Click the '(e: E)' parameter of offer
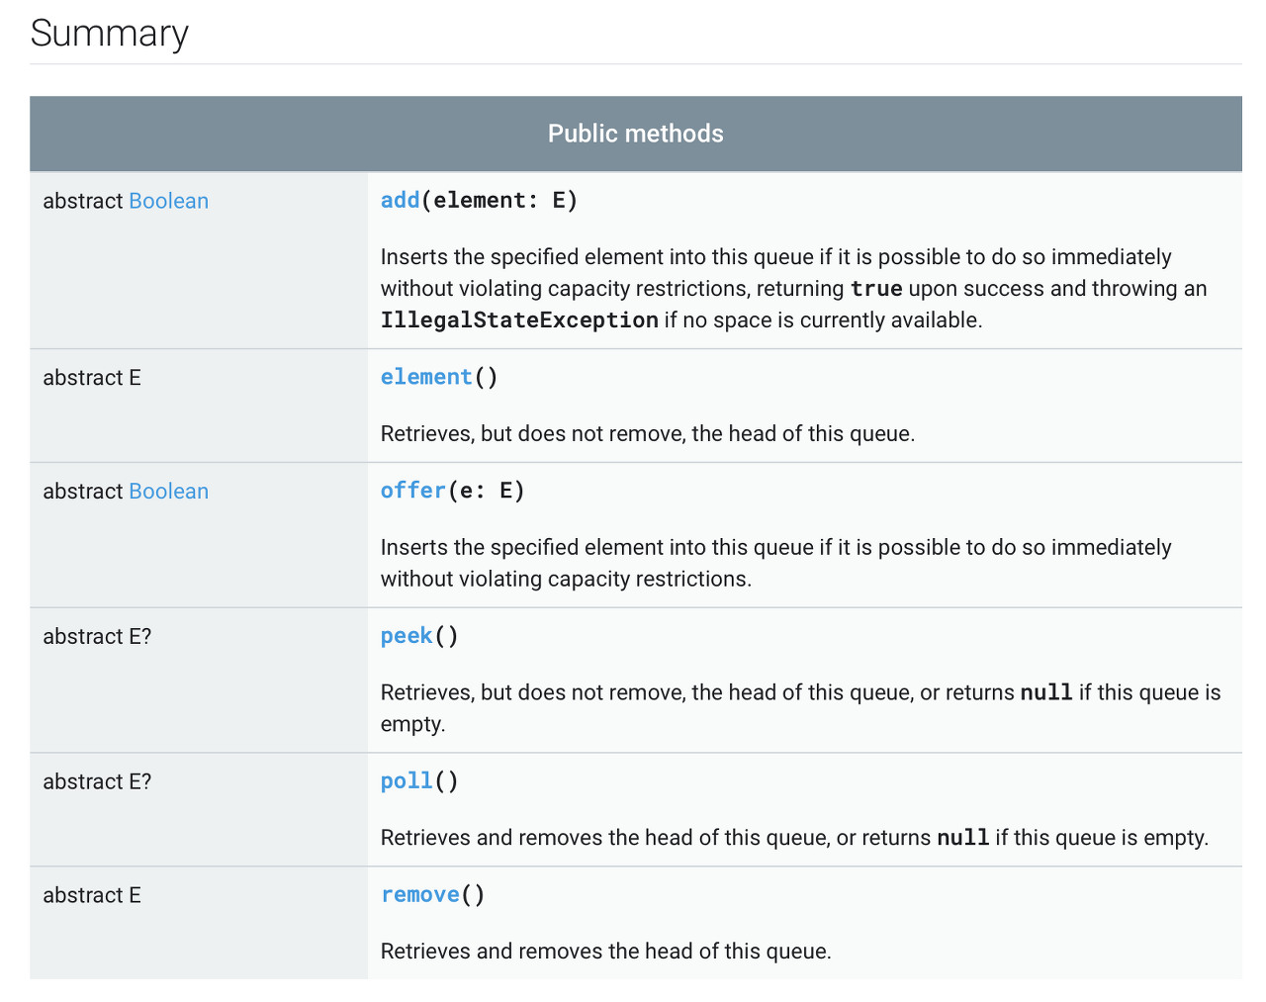 tap(486, 491)
